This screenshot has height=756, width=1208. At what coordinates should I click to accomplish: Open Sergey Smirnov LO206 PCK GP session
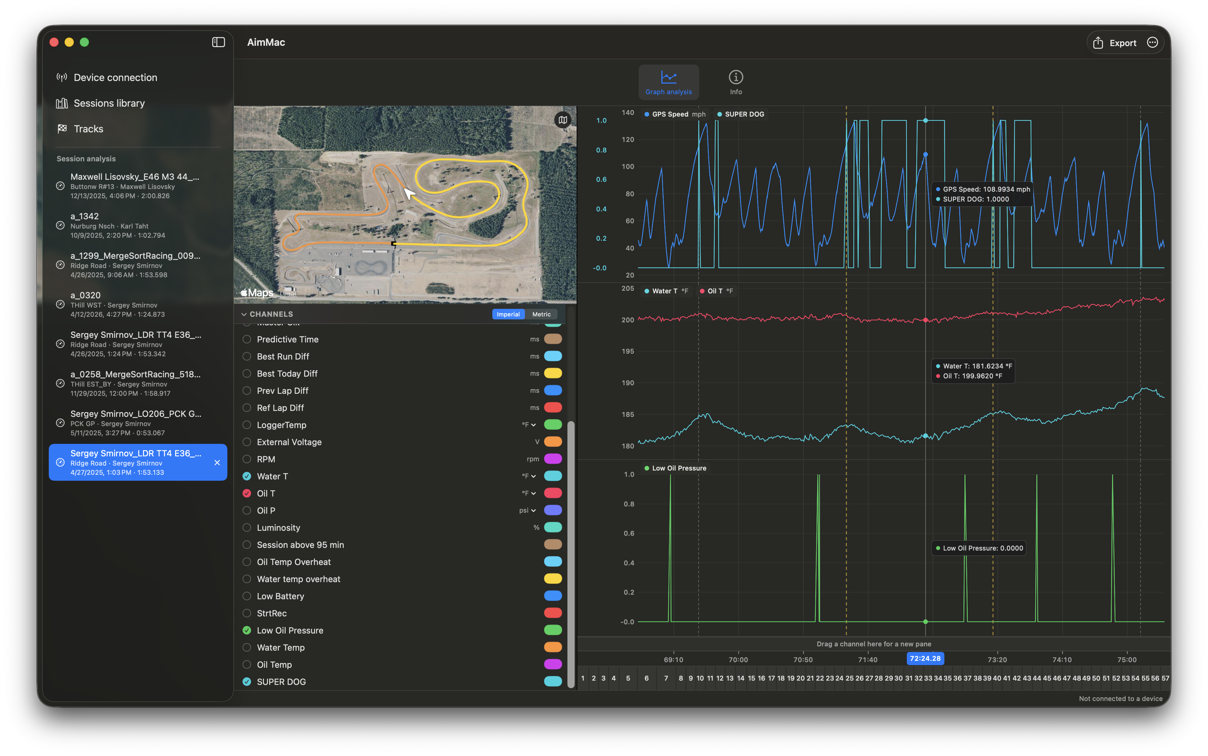click(x=138, y=423)
